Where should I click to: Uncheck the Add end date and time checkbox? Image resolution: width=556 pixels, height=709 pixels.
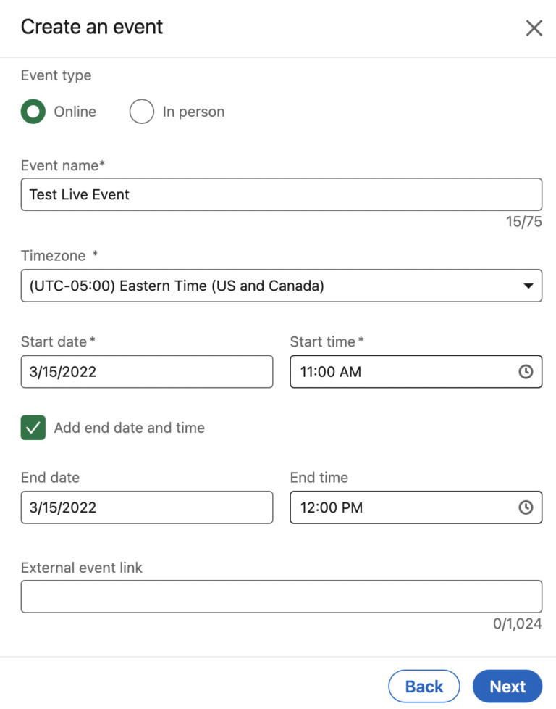tap(33, 428)
